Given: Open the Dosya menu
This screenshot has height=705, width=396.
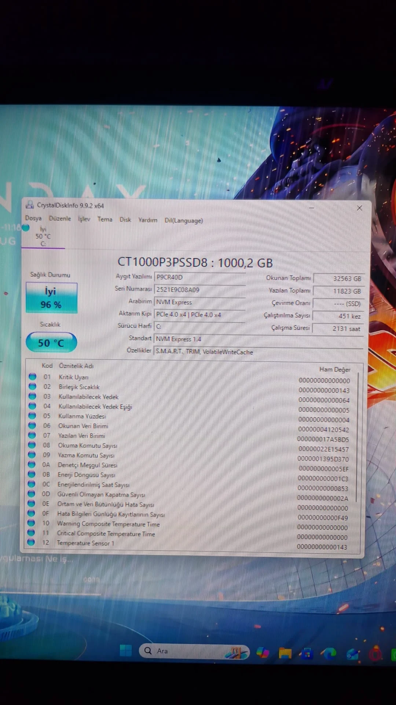Looking at the screenshot, I should (x=33, y=218).
